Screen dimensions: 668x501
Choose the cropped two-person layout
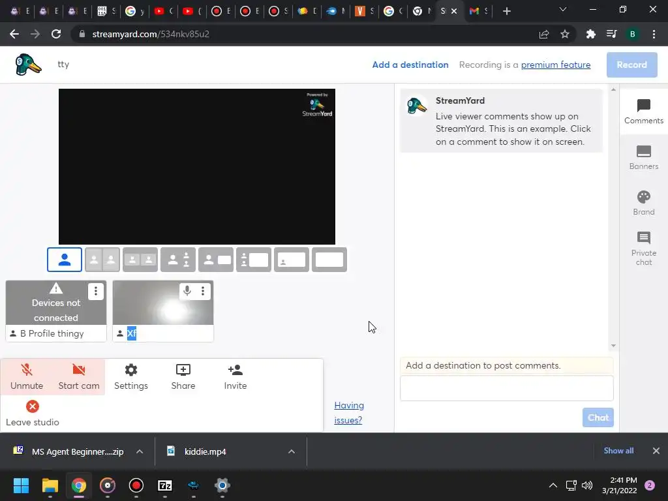(140, 260)
